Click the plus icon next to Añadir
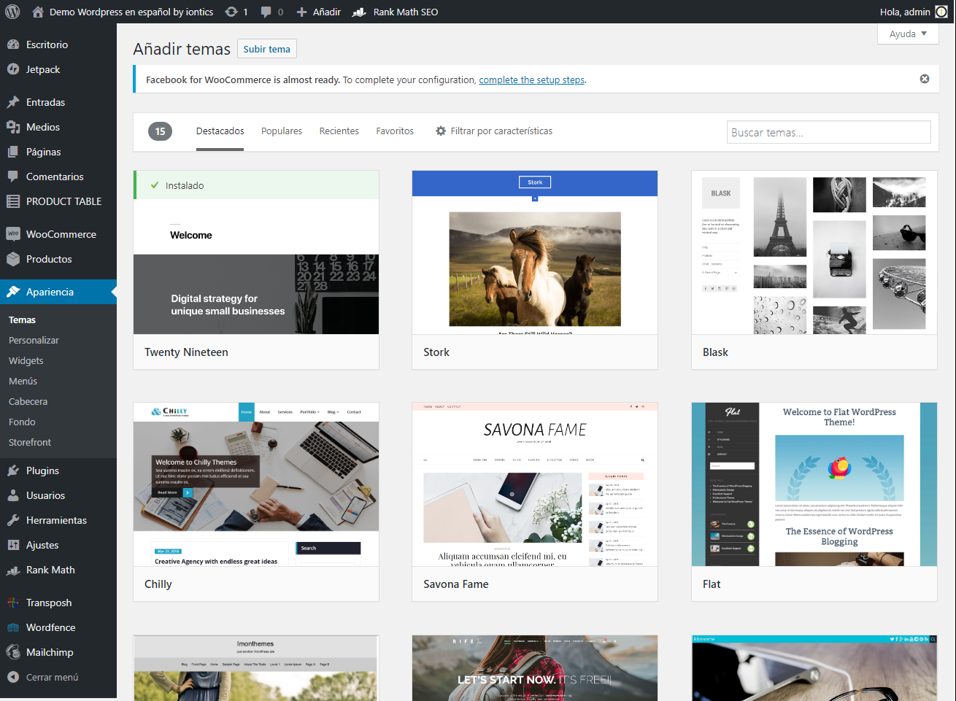The width and height of the screenshot is (956, 701). (301, 12)
